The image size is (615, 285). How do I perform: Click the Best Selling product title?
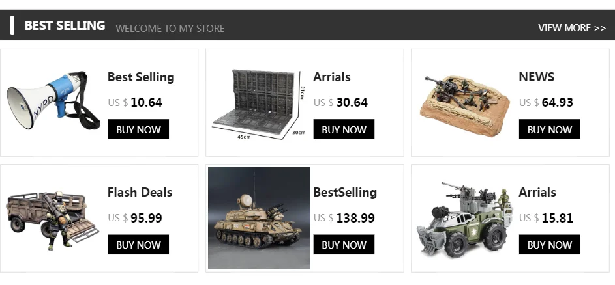pyautogui.click(x=141, y=77)
